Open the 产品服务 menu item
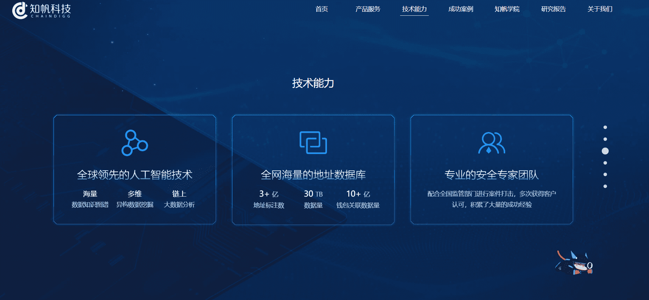This screenshot has width=649, height=300. coord(368,9)
